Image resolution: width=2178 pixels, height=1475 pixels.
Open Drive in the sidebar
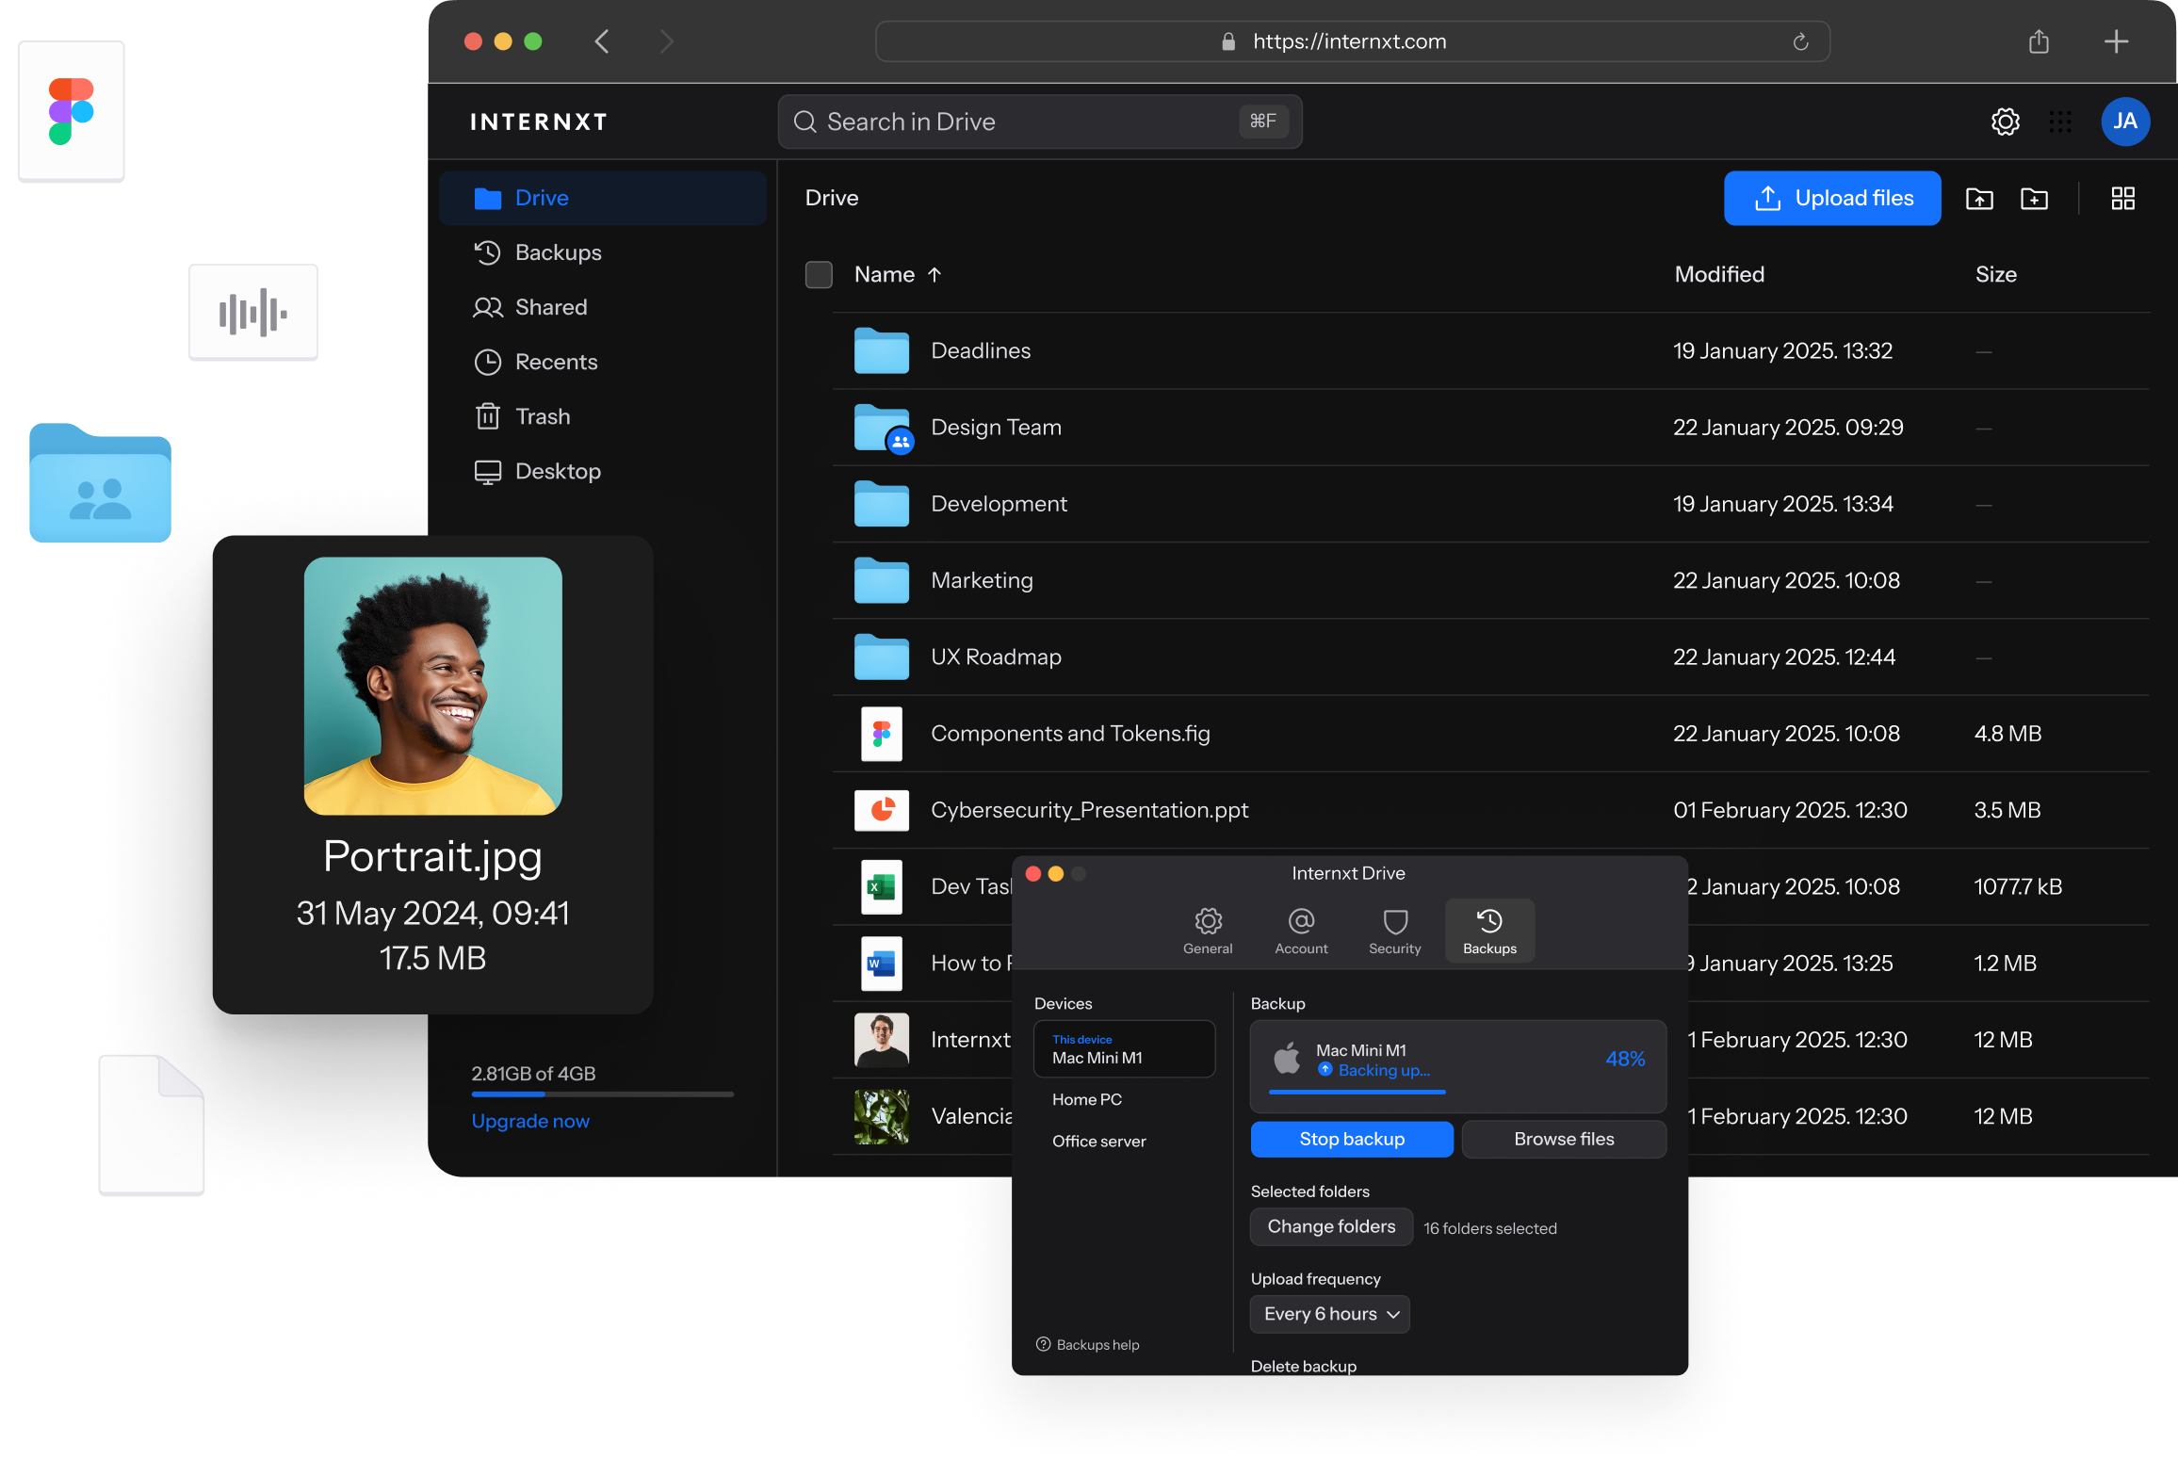pyautogui.click(x=602, y=198)
